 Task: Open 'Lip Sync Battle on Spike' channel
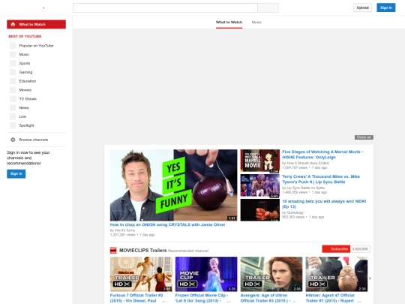[305, 188]
